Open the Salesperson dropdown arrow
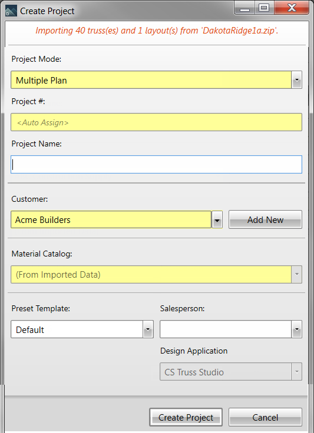This screenshot has height=433, width=314. pyautogui.click(x=296, y=329)
